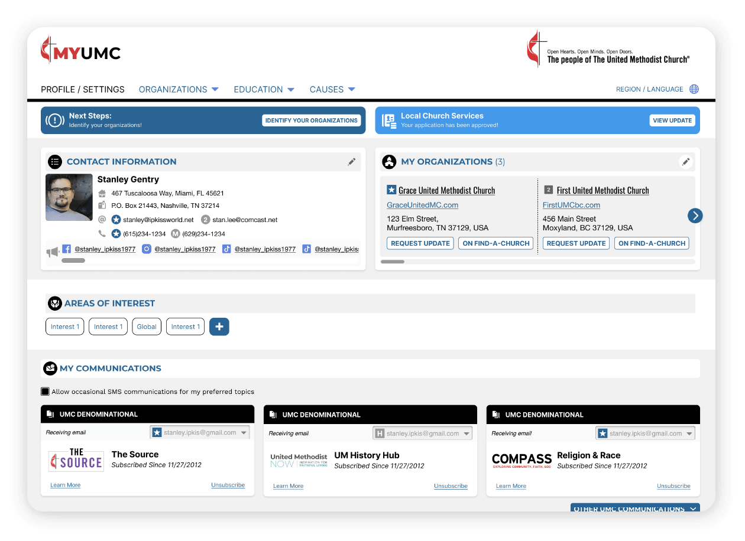Viewport: 745px width, 541px height.
Task: Enable occasional SMS communications checkbox
Action: [x=45, y=391]
